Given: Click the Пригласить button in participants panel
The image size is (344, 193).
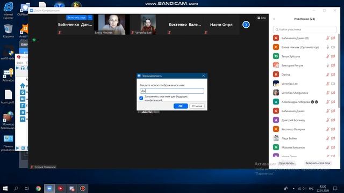Looking at the screenshot, I should click(x=286, y=163).
